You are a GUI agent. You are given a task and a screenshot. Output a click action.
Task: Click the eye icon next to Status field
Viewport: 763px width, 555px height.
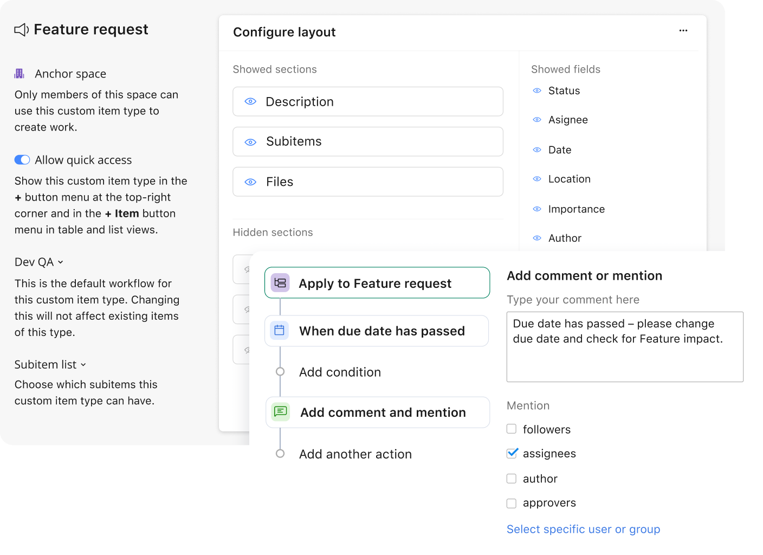tap(537, 91)
